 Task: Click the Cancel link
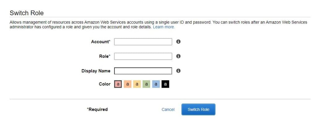(x=168, y=110)
